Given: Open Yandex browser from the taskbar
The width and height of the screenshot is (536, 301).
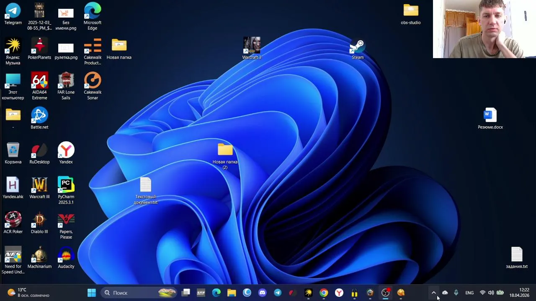Looking at the screenshot, I should pyautogui.click(x=339, y=293).
